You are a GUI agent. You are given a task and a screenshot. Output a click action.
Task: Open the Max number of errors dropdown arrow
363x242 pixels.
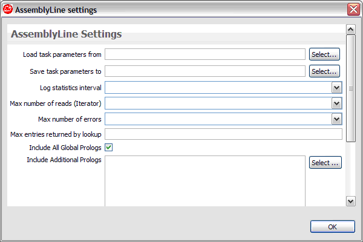336,119
